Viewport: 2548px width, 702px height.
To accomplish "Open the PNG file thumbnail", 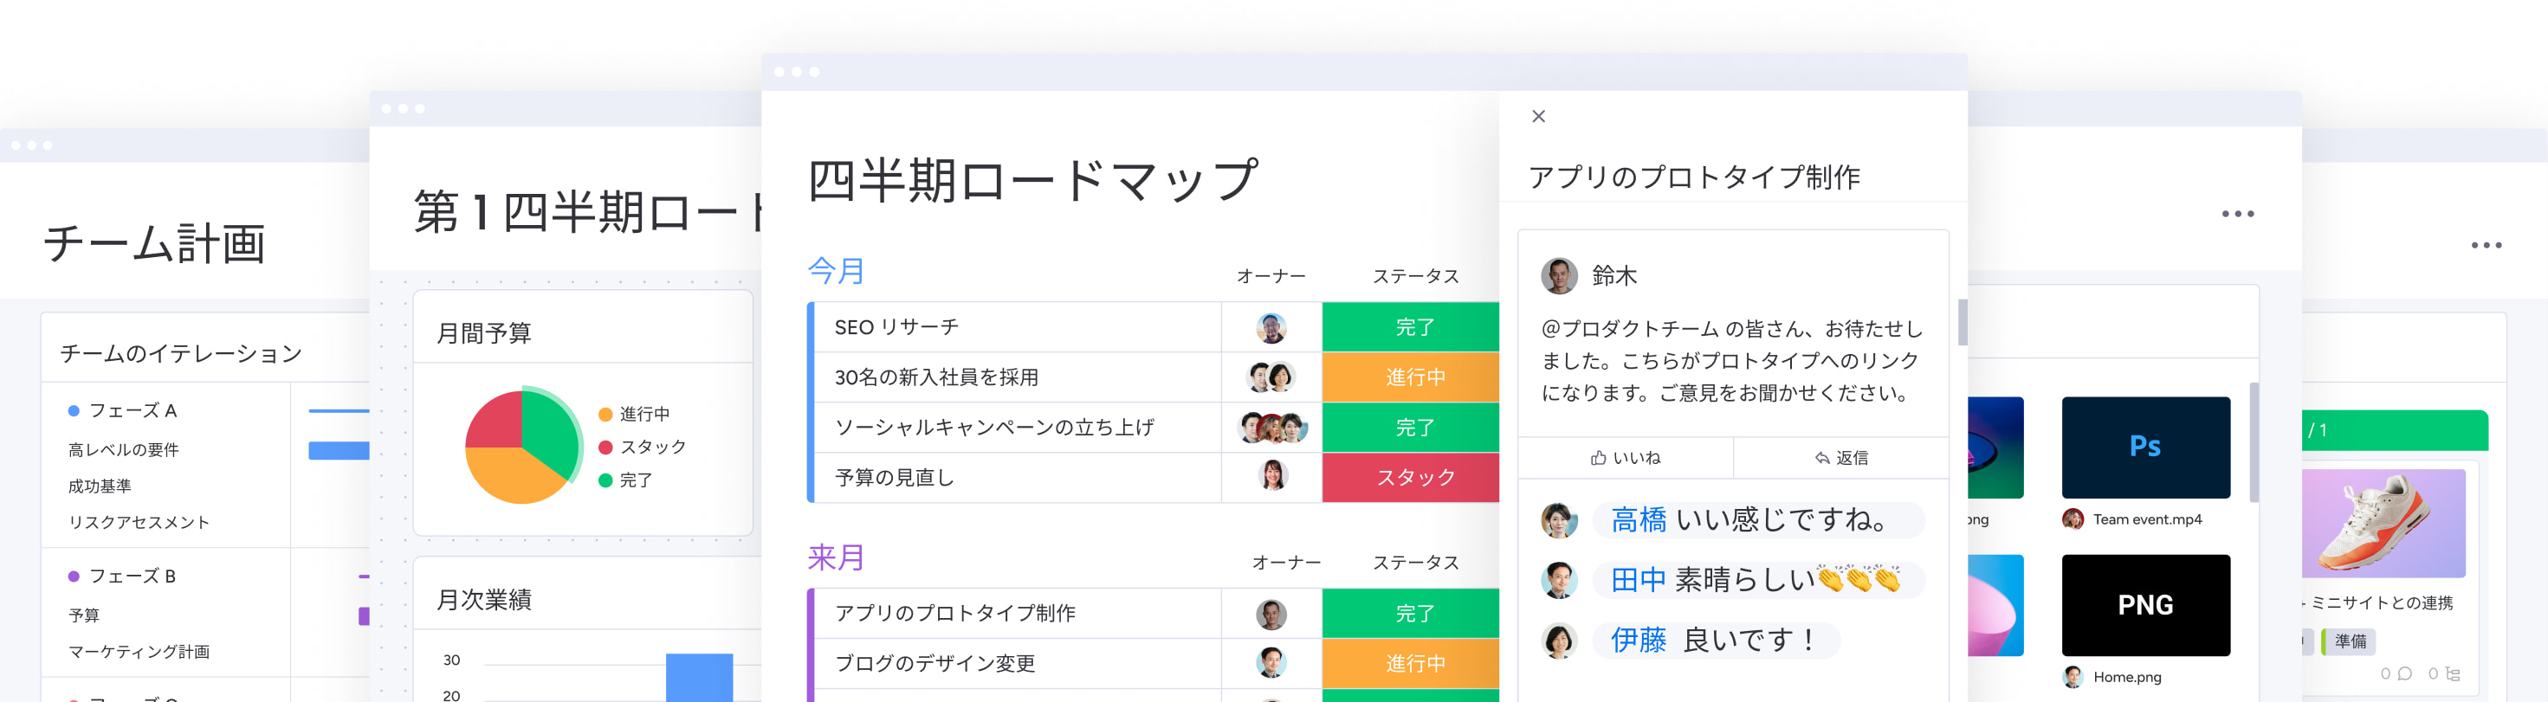I will point(2145,605).
